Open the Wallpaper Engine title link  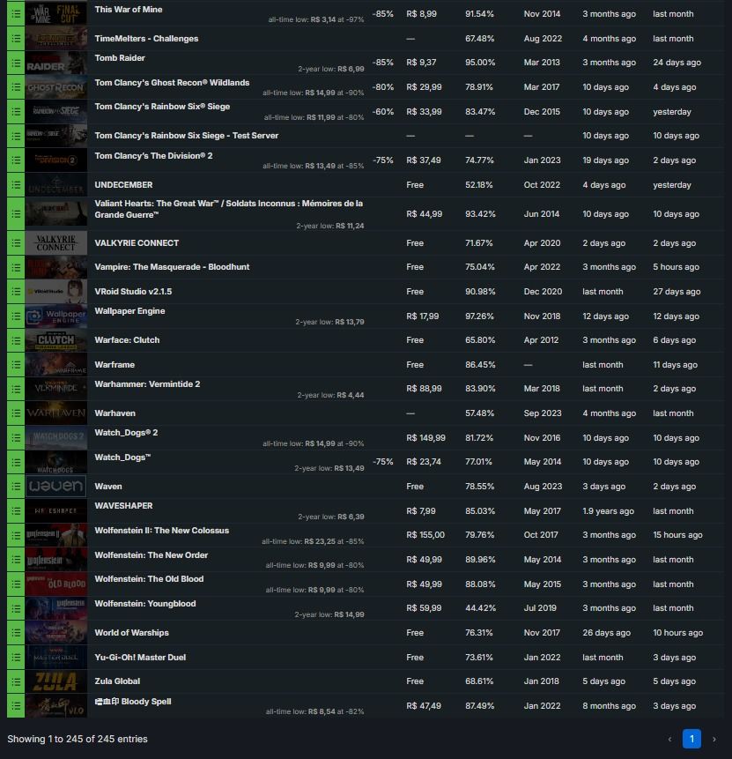coord(129,311)
